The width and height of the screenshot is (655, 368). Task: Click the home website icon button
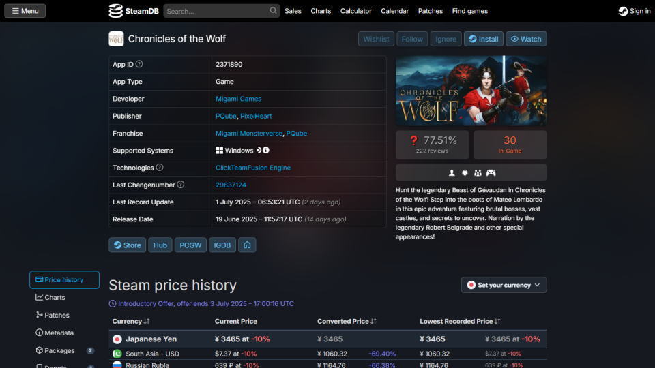click(247, 245)
